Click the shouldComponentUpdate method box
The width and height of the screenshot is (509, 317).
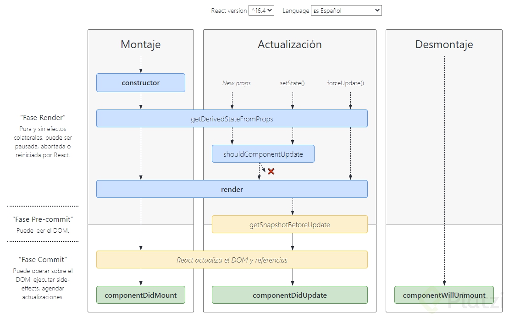263,154
